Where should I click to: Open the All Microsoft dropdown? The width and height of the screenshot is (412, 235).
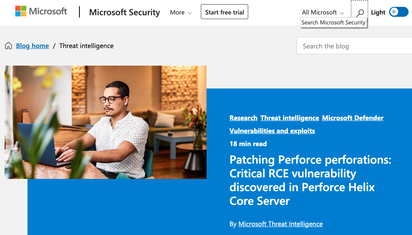pos(323,12)
